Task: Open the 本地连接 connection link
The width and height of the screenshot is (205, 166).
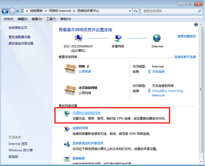Action: tap(158, 72)
